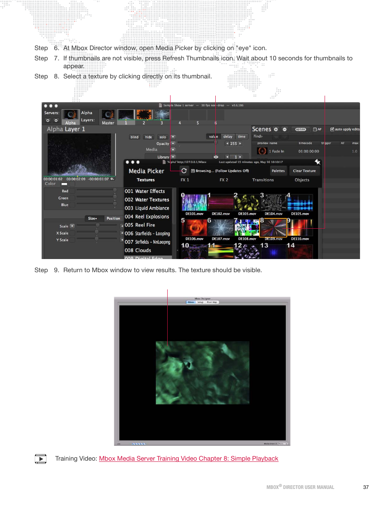Click the Refresh Thumbnails icon in Media Picker
This screenshot has width=392, height=507.
pyautogui.click(x=184, y=171)
